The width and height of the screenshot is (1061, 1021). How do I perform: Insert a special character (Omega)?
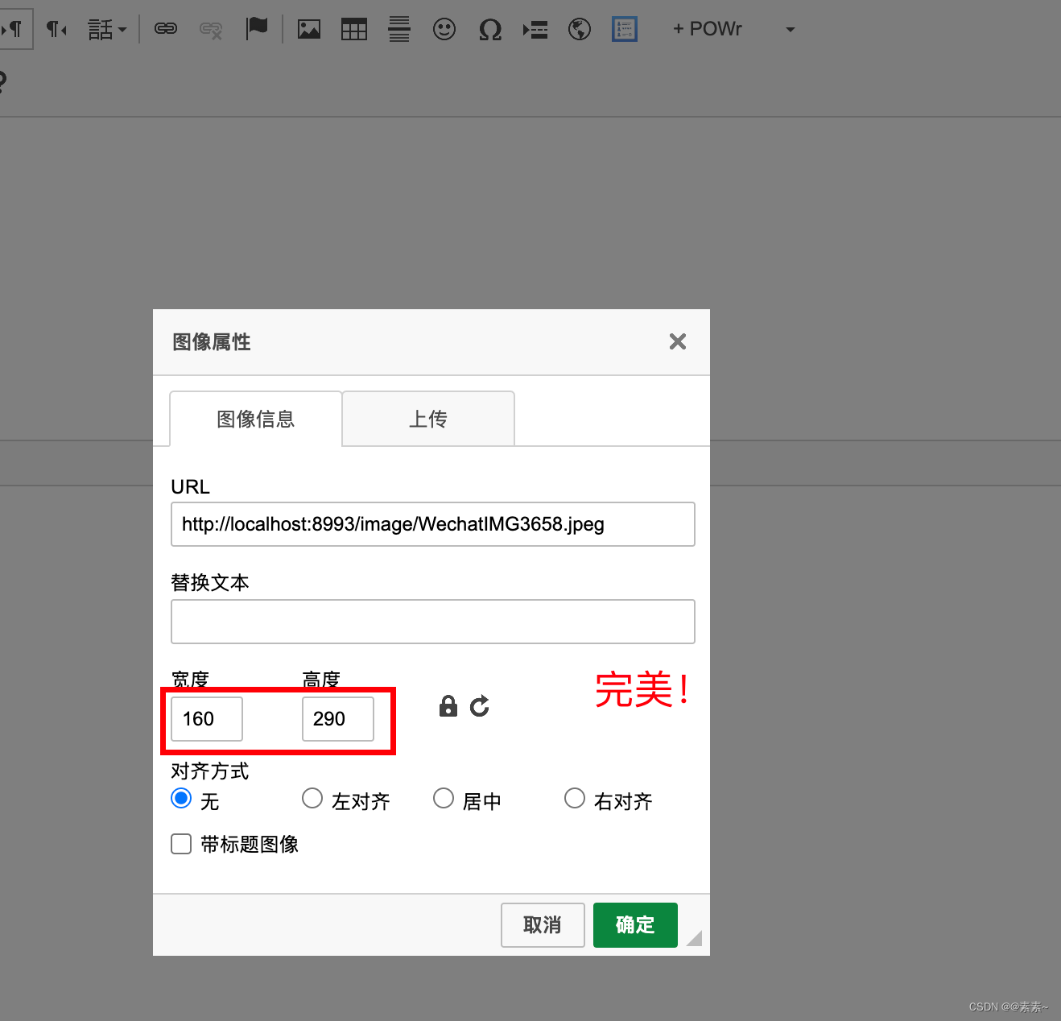490,30
